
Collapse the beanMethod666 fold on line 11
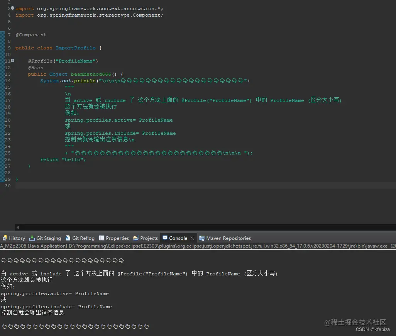tap(13, 61)
